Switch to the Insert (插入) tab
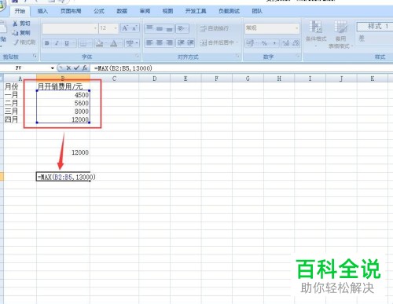393x304 pixels. point(42,11)
